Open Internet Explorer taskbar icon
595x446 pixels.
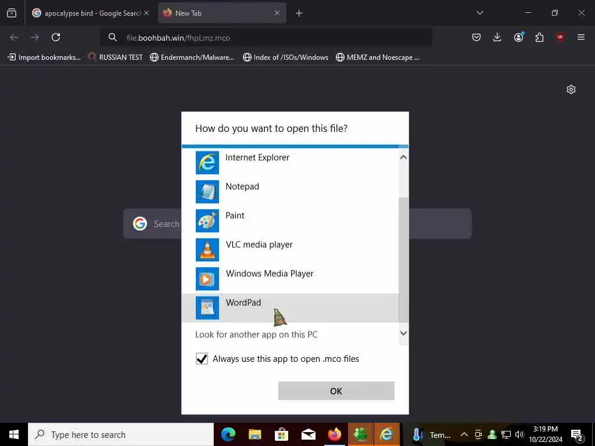(386, 434)
